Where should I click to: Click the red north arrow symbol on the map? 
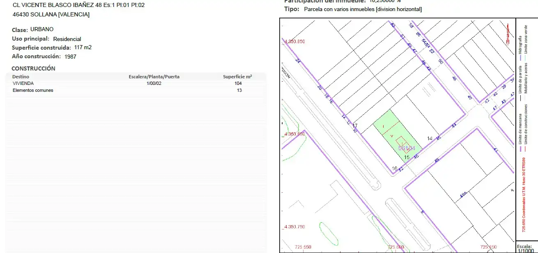(x=508, y=34)
